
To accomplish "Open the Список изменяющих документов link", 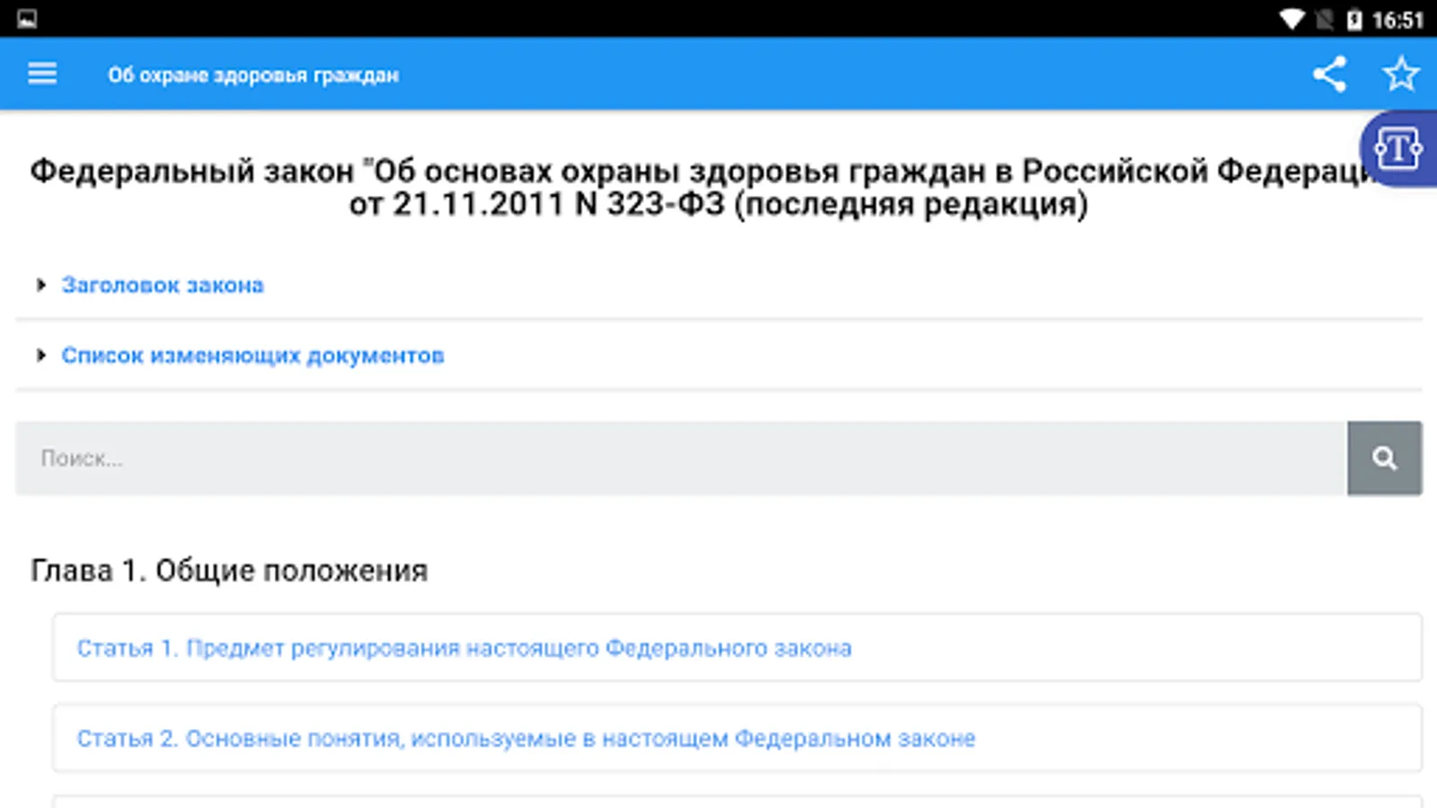I will [x=252, y=356].
